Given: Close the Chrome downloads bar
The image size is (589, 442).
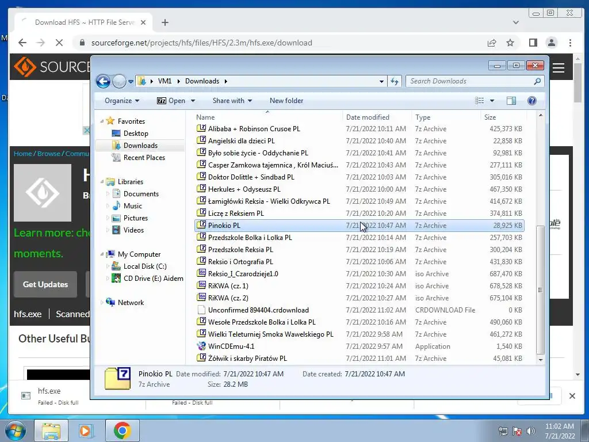Looking at the screenshot, I should click(x=572, y=396).
